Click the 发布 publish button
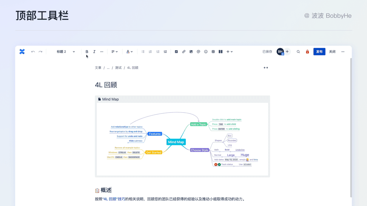367x206 pixels. (x=319, y=52)
